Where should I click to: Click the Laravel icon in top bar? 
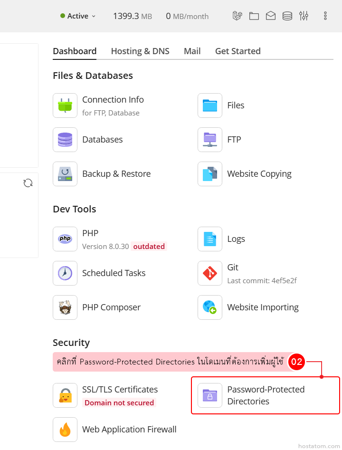(237, 16)
